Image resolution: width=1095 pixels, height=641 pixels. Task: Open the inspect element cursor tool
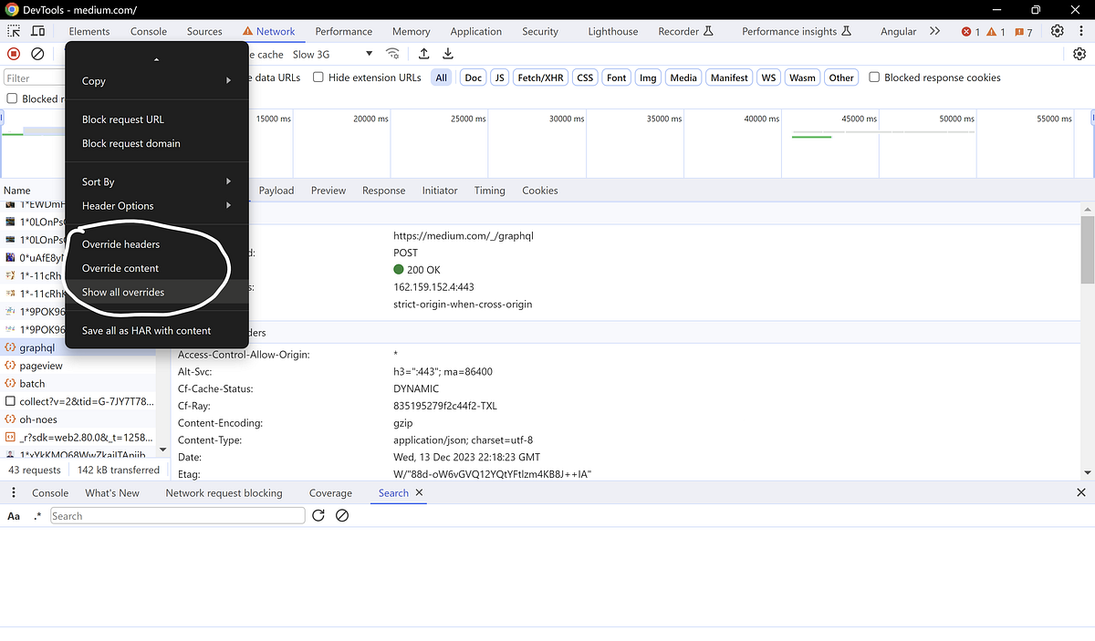(14, 30)
